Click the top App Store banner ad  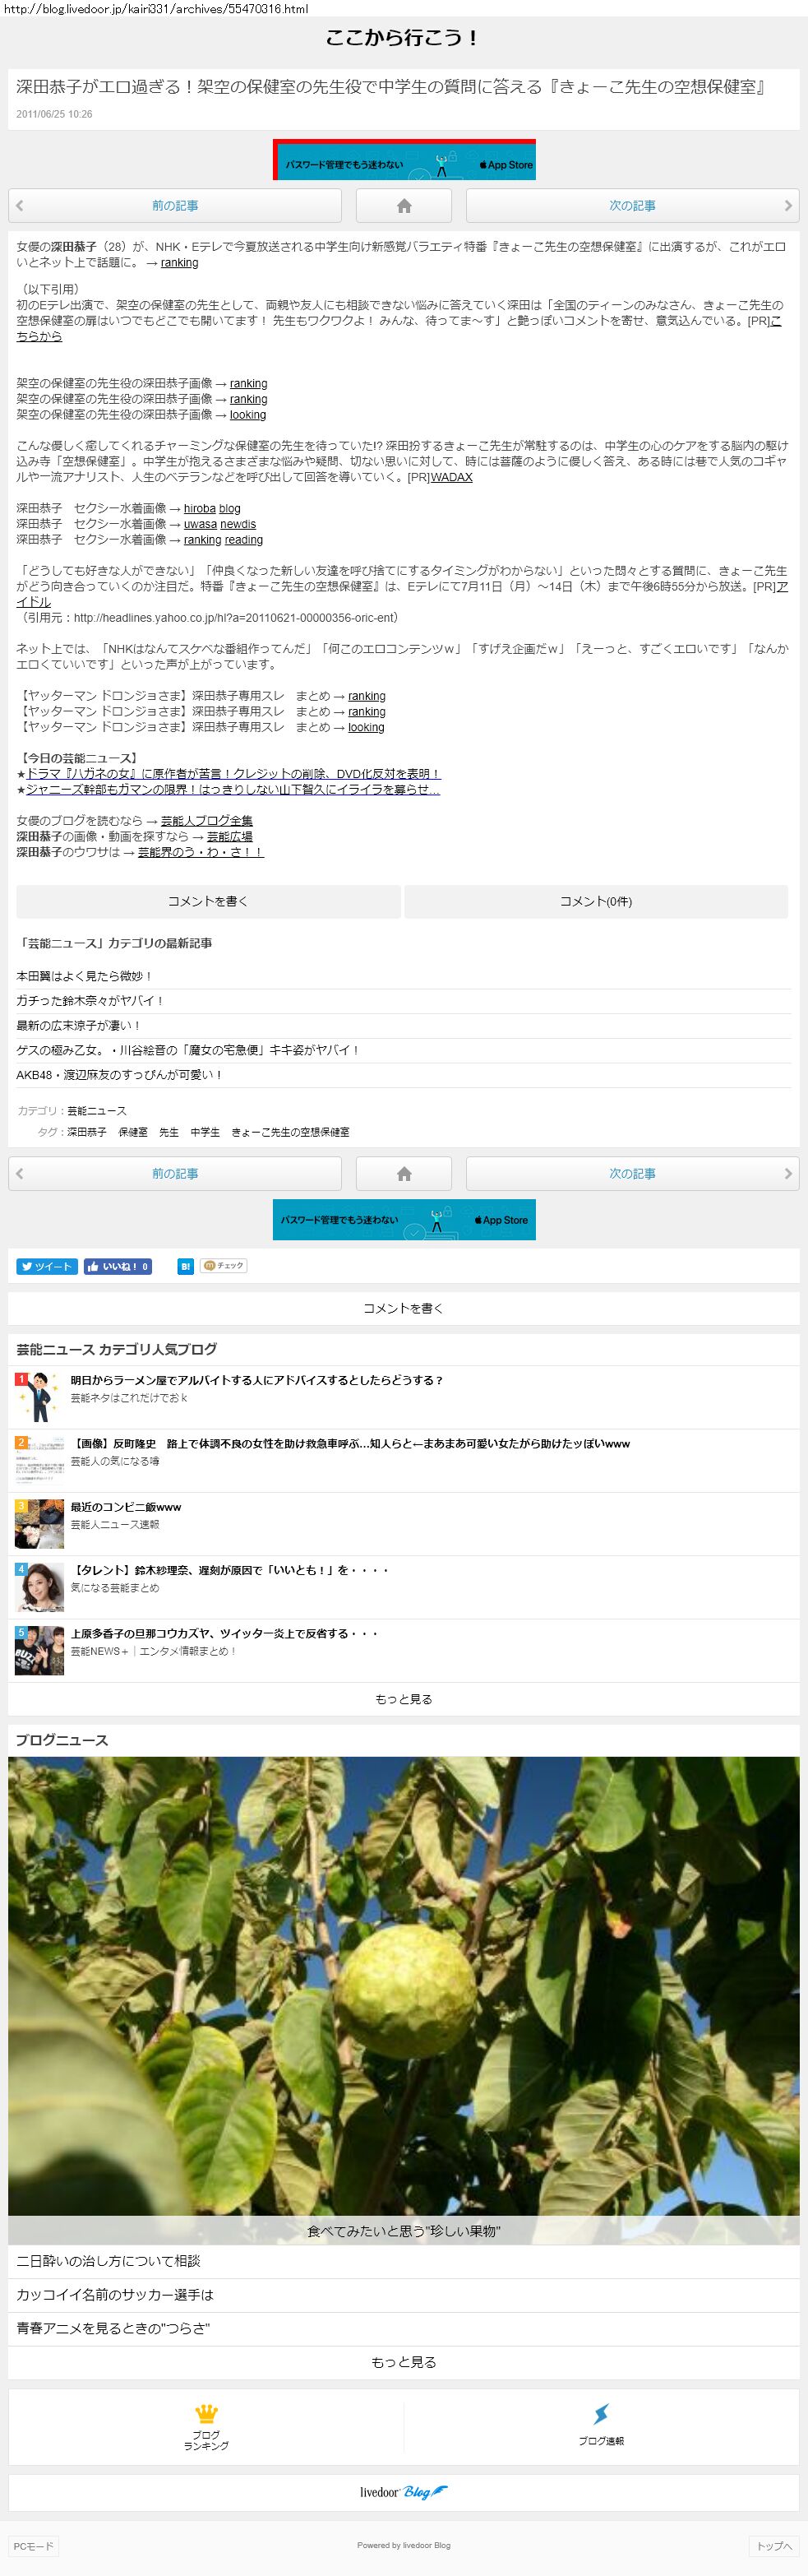(404, 160)
